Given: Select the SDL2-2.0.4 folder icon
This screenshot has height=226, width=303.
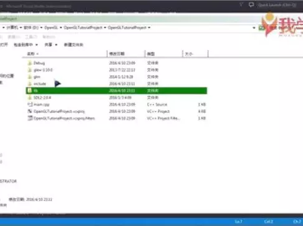Looking at the screenshot, I should tap(30, 97).
